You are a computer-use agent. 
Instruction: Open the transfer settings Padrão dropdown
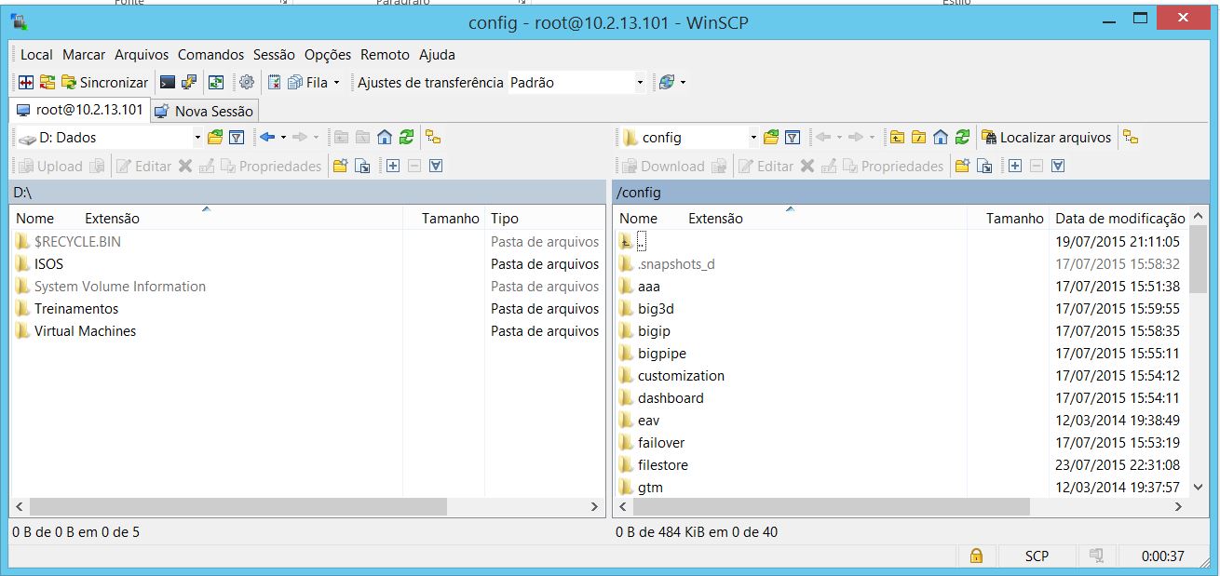point(640,83)
